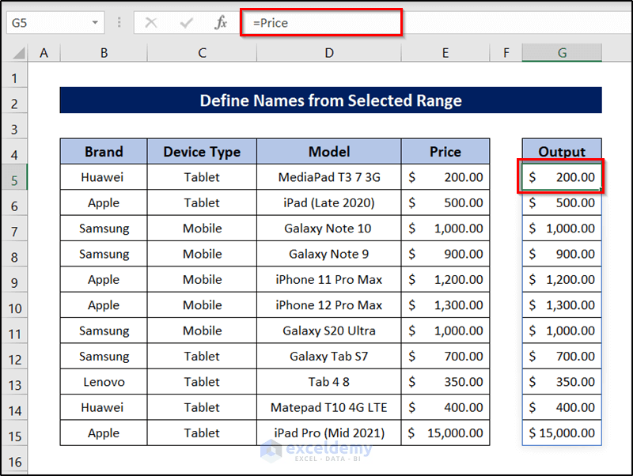This screenshot has width=633, height=476.
Task: Select column D header
Action: (328, 52)
